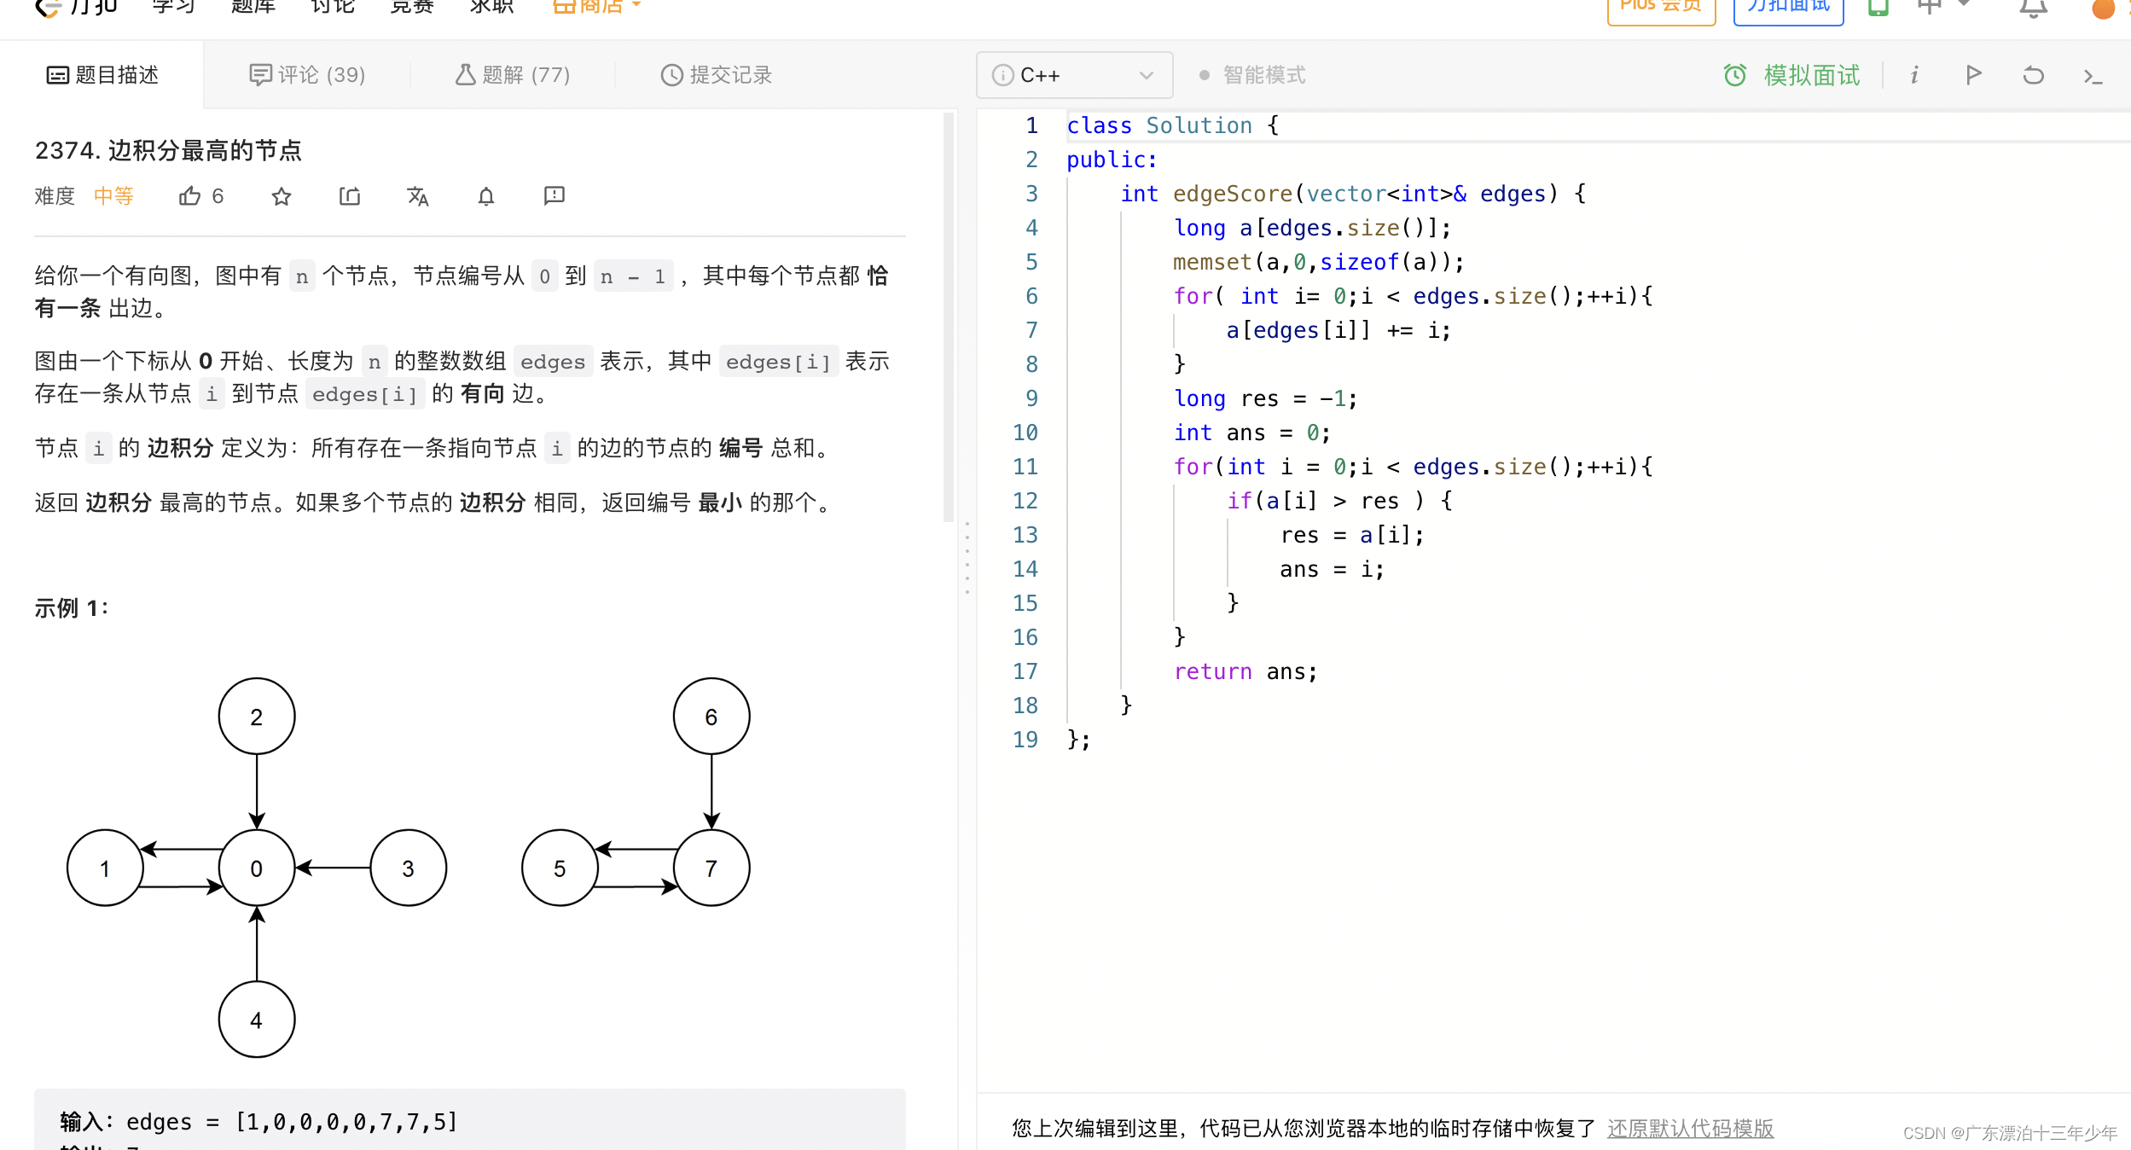Open 求职 in the top navigation

click(492, 6)
